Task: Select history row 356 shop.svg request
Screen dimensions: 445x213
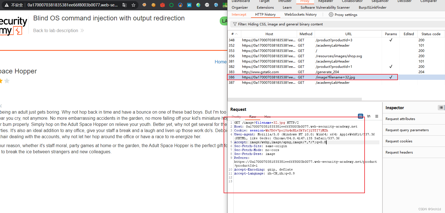Action: (336, 56)
